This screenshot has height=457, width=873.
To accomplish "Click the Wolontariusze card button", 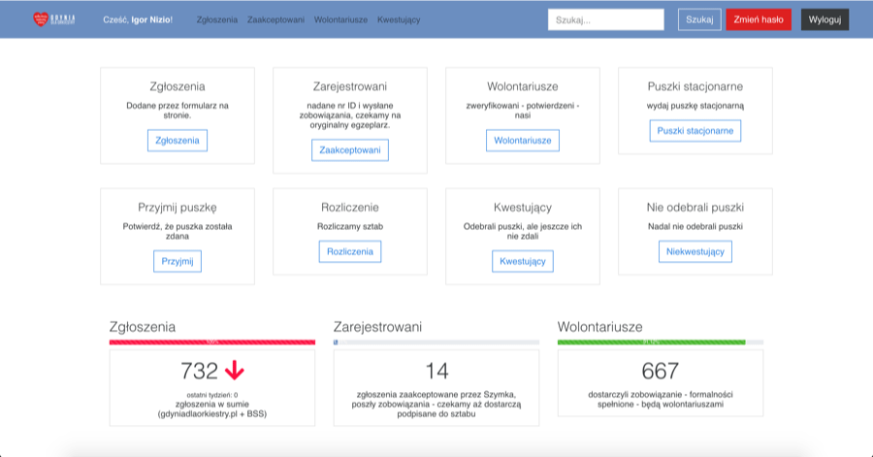I will pyautogui.click(x=522, y=141).
